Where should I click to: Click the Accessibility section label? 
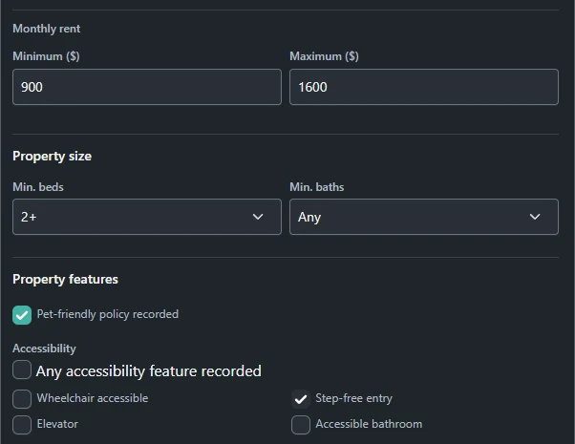tap(44, 349)
